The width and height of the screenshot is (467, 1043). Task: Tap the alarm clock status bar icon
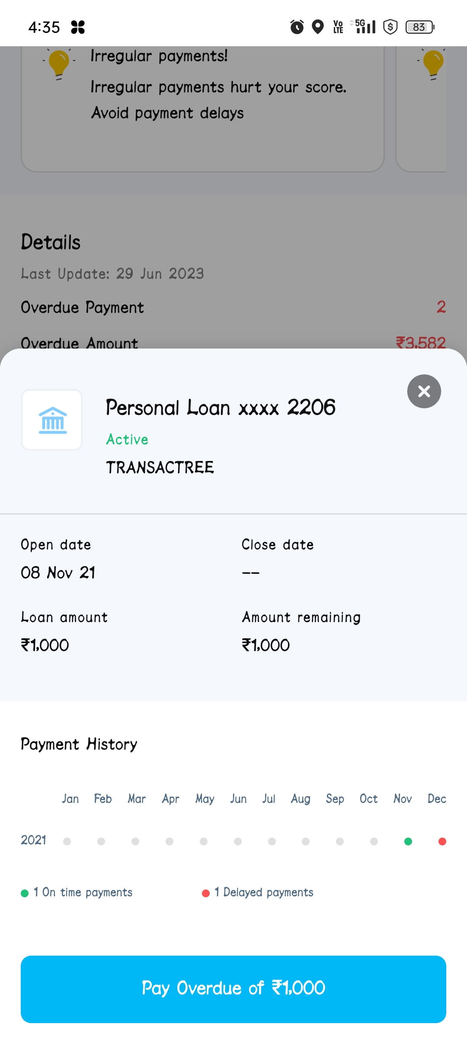[297, 27]
